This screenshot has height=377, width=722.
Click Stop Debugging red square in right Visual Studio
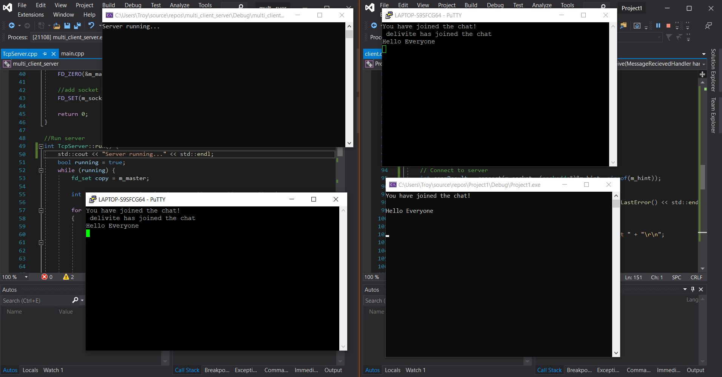click(668, 25)
